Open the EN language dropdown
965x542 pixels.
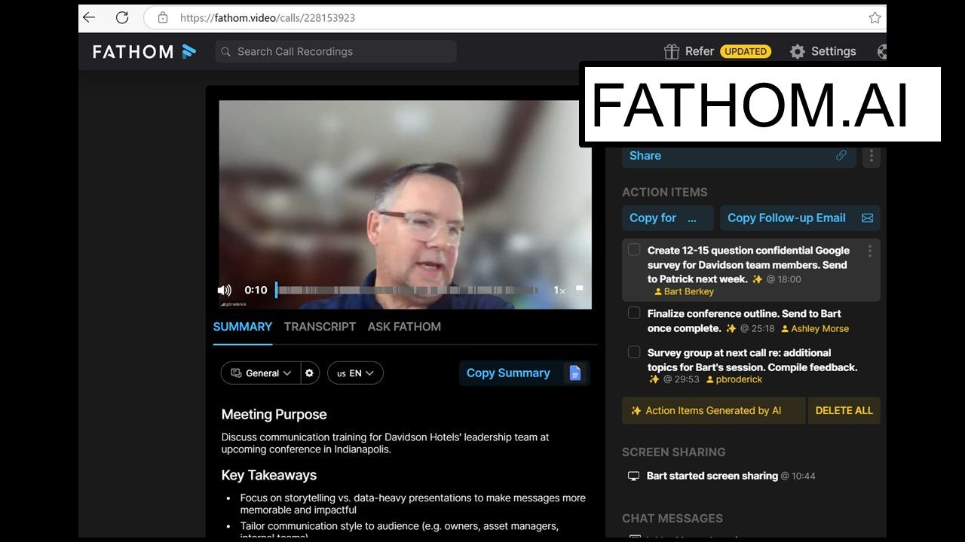(355, 373)
